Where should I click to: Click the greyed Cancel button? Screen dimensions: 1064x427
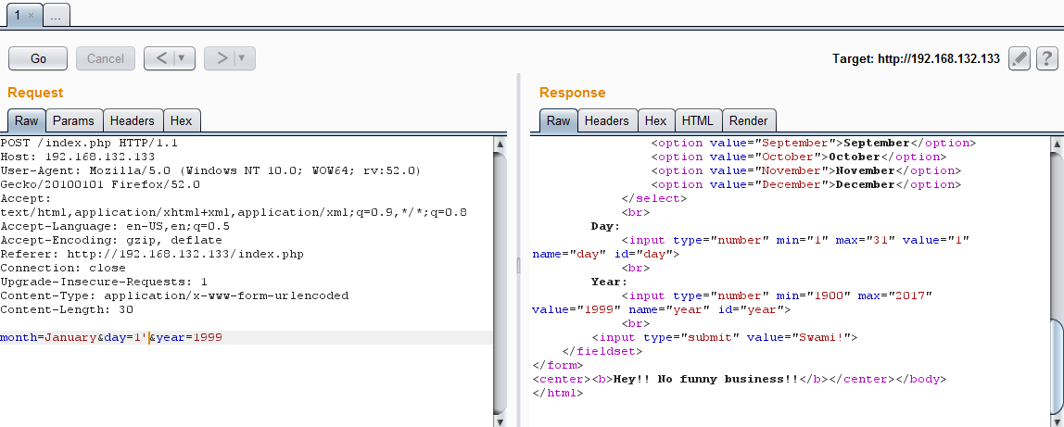pyautogui.click(x=105, y=59)
